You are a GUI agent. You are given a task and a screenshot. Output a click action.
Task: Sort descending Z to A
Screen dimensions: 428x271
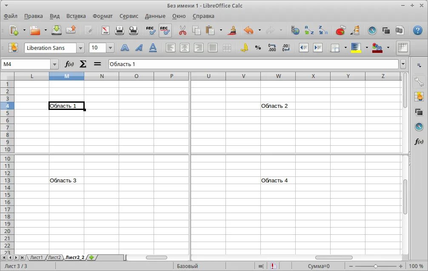(x=323, y=30)
